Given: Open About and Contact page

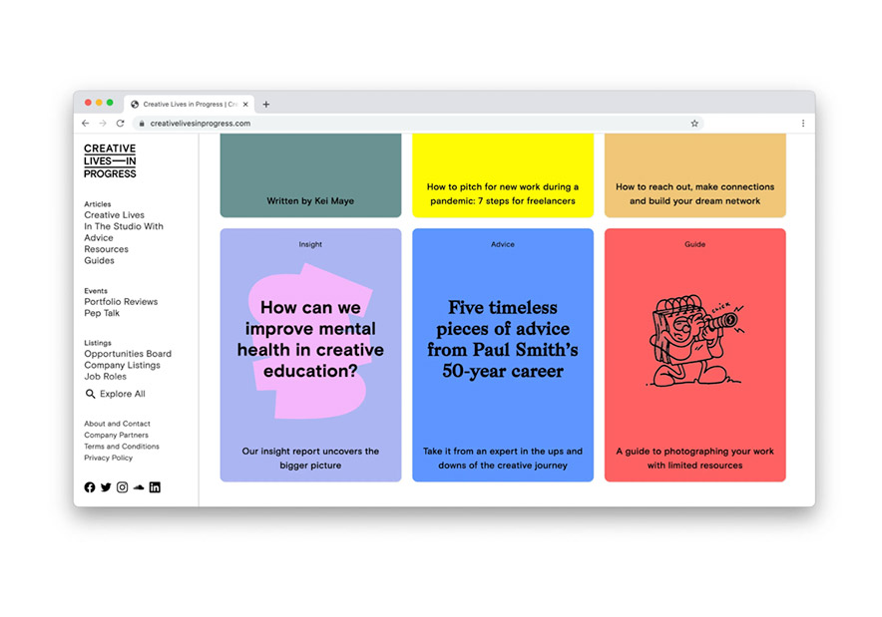Looking at the screenshot, I should [x=117, y=424].
